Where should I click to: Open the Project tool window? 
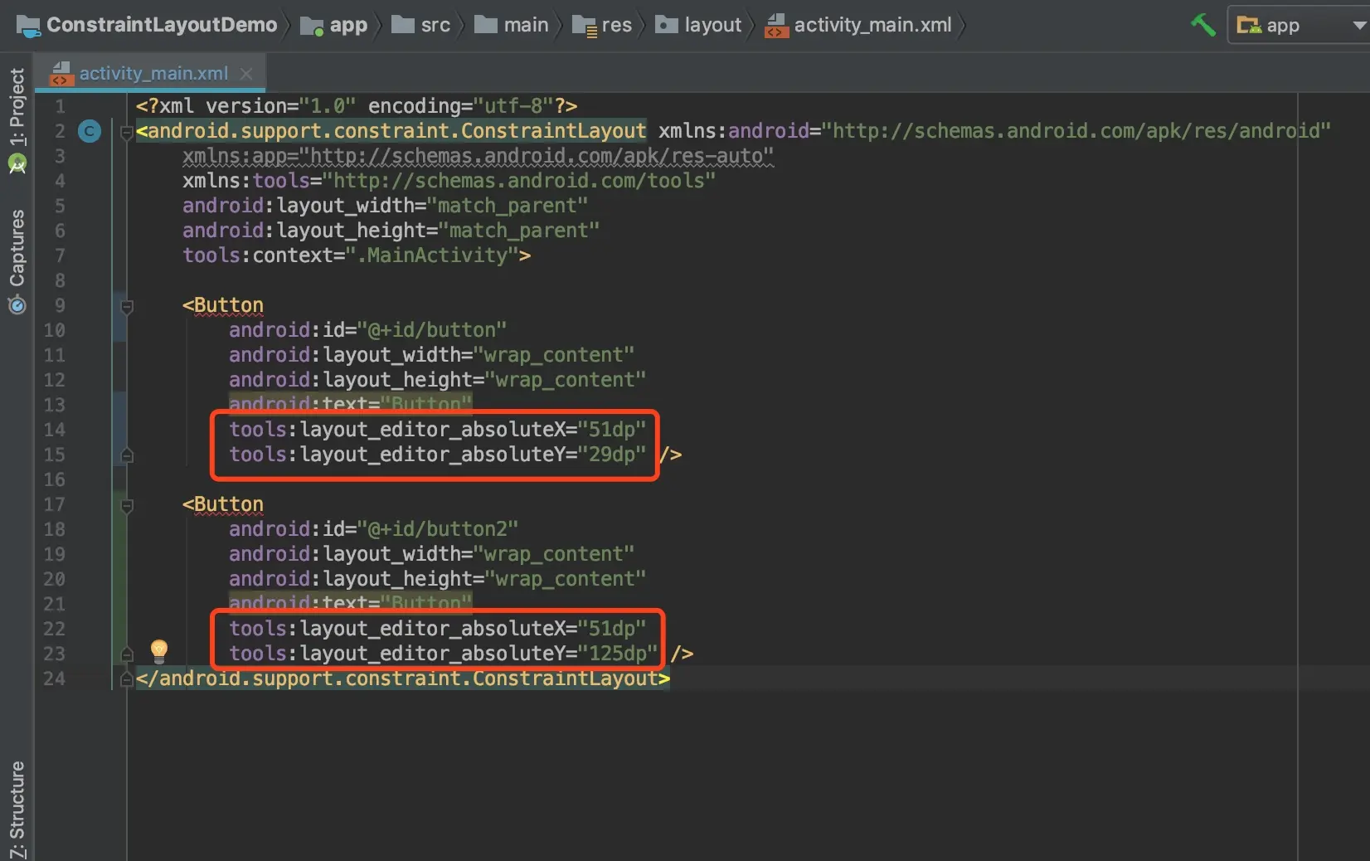coord(17,120)
